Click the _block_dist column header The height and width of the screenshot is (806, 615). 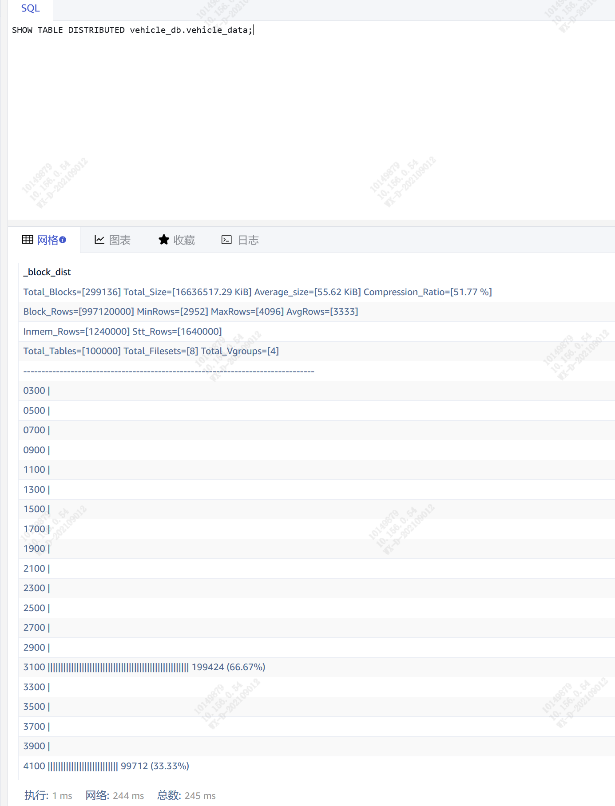(x=47, y=272)
